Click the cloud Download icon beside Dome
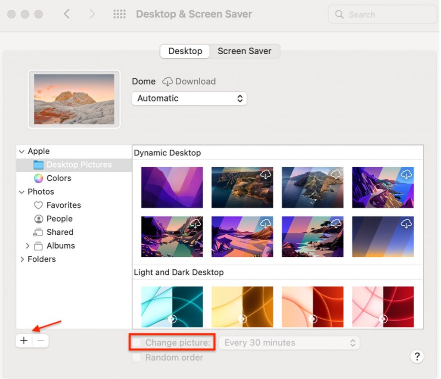The width and height of the screenshot is (441, 379). pyautogui.click(x=168, y=81)
